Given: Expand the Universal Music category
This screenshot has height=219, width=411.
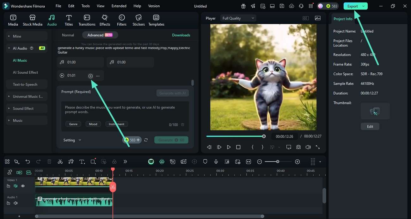Looking at the screenshot, I should (27, 96).
